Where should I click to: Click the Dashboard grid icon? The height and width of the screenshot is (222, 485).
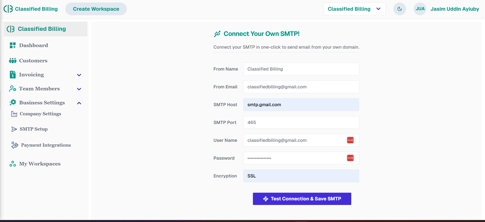(x=12, y=45)
